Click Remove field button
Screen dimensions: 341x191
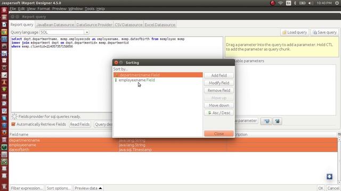[x=219, y=90]
